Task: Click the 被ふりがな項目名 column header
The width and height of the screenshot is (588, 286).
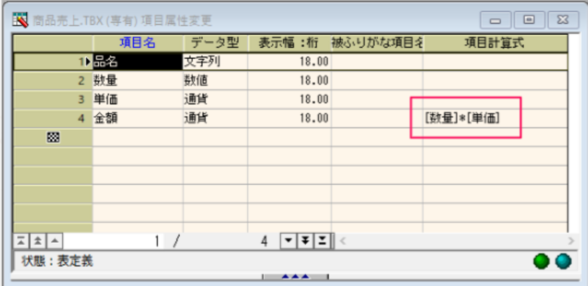Action: click(377, 43)
